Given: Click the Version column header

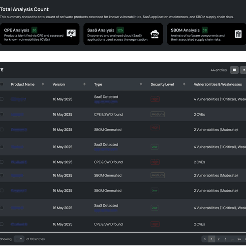Looking at the screenshot, I should click(59, 84).
